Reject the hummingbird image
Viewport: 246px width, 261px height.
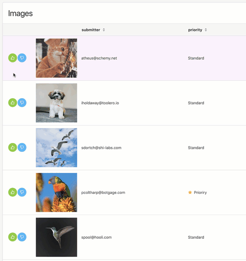(22, 237)
